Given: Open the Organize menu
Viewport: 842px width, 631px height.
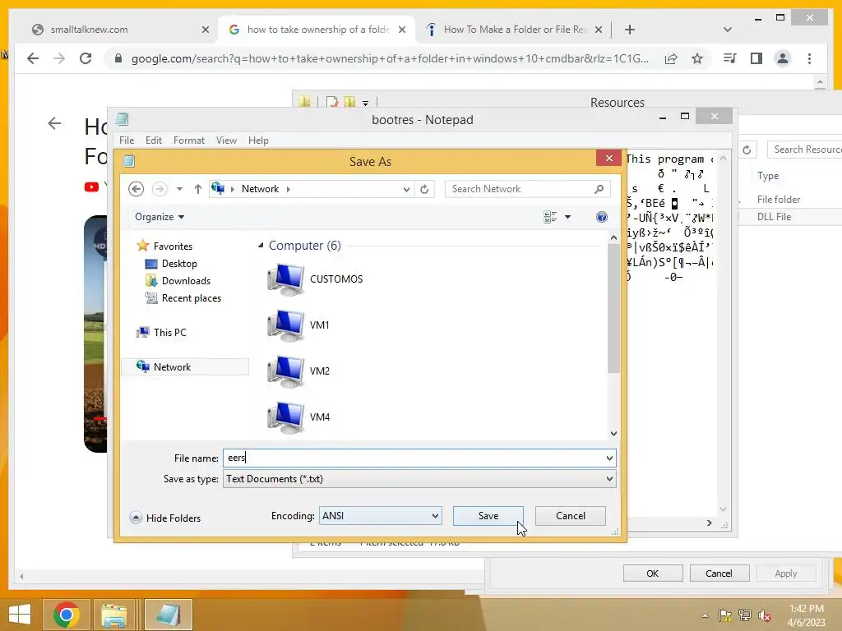Looking at the screenshot, I should pyautogui.click(x=160, y=217).
